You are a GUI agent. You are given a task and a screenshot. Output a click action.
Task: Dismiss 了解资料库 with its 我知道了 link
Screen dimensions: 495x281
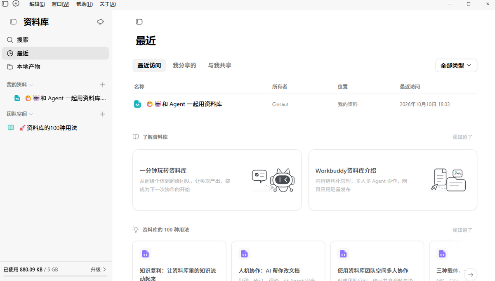[462, 137]
